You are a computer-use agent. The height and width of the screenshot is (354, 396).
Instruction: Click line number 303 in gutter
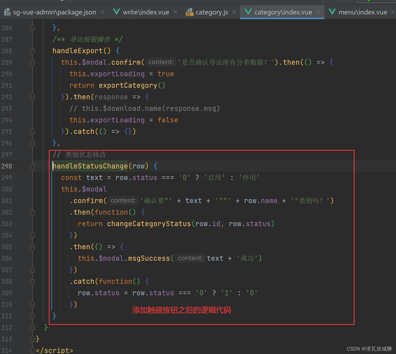(7, 224)
